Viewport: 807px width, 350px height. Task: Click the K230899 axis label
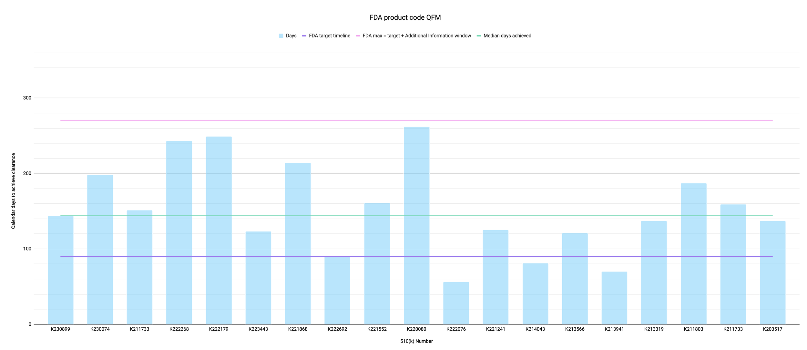(60, 329)
